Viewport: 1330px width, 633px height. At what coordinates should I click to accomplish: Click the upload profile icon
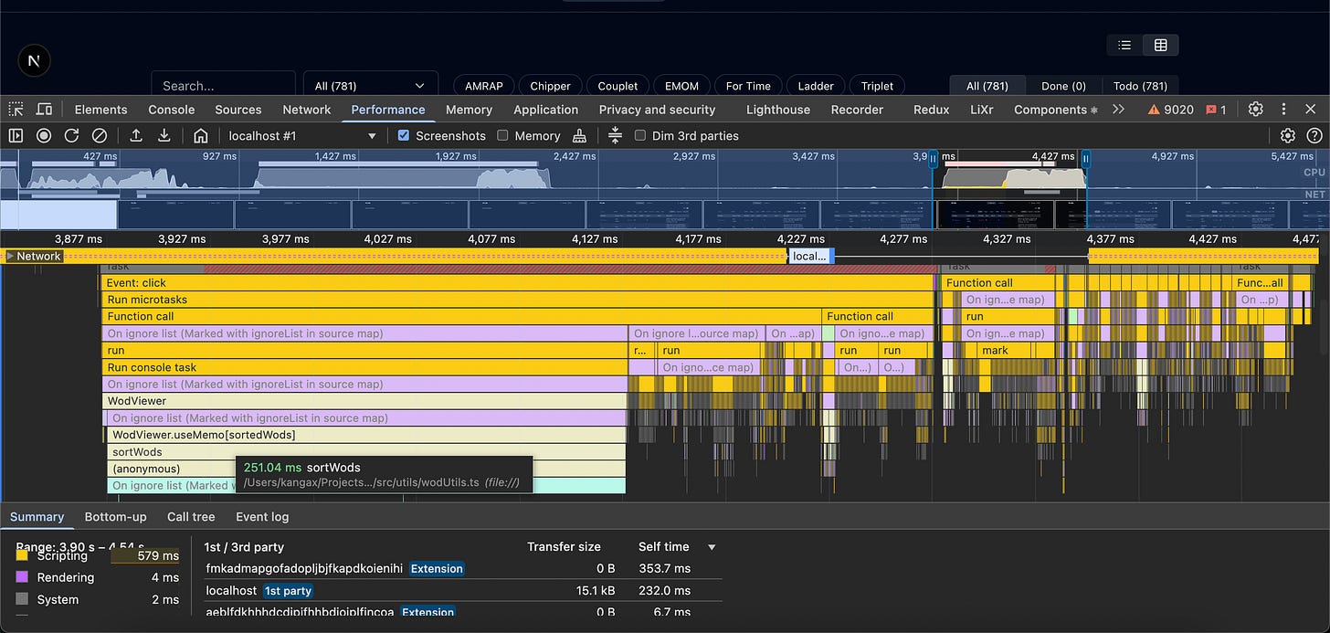click(136, 135)
